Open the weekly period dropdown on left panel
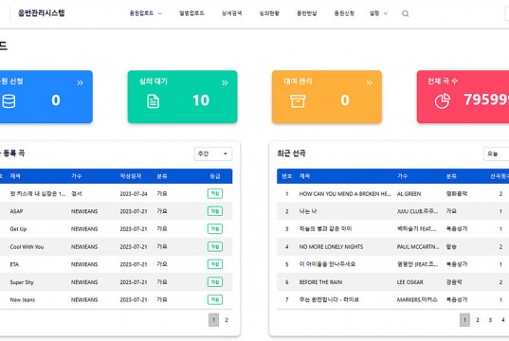Screen dimensions: 509x341 click(x=213, y=153)
